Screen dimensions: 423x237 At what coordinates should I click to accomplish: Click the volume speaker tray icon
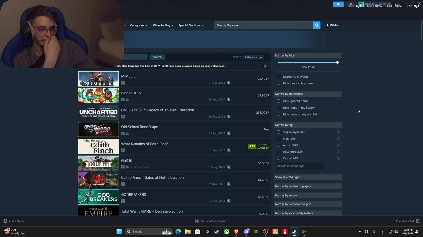(x=396, y=232)
